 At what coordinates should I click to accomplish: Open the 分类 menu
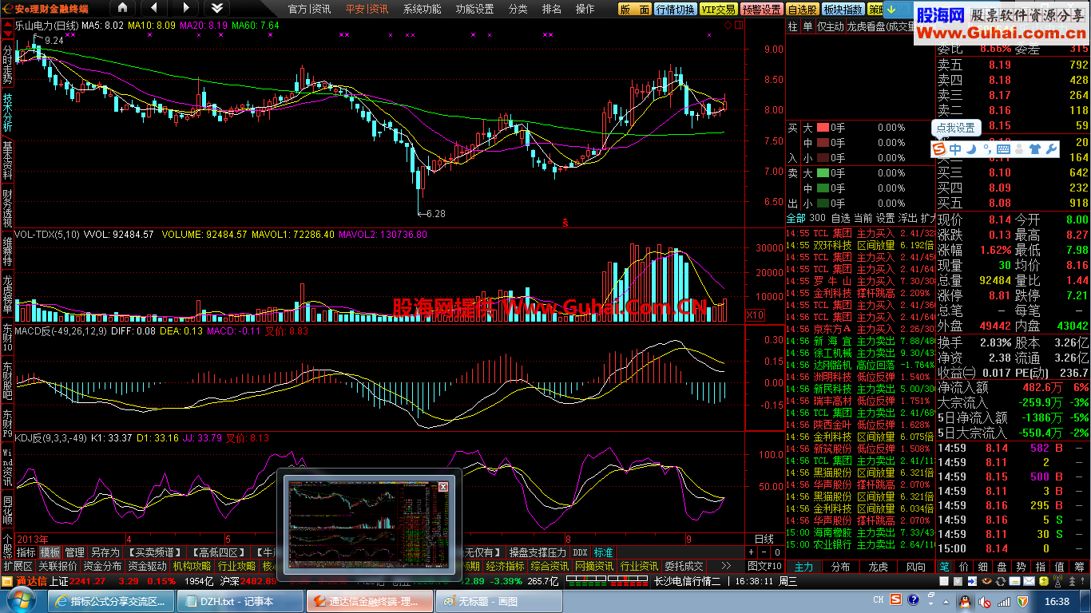(518, 9)
